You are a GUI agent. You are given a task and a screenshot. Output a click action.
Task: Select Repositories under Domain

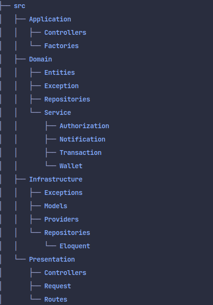(67, 100)
